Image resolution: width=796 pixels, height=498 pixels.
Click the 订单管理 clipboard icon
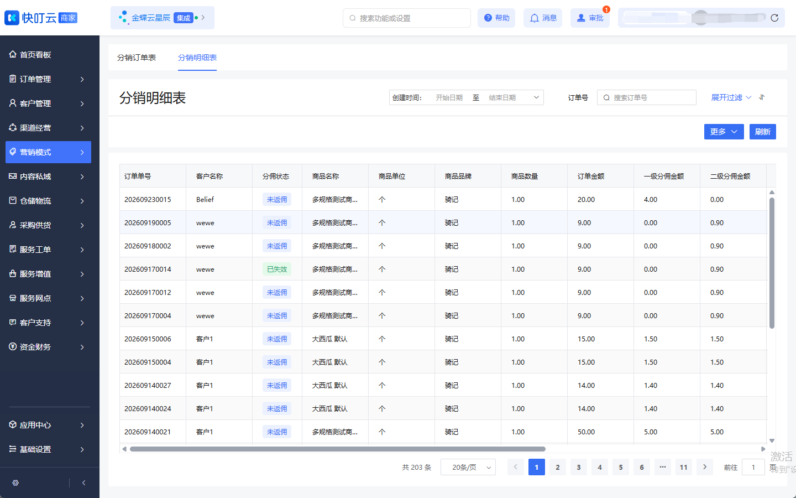[13, 79]
